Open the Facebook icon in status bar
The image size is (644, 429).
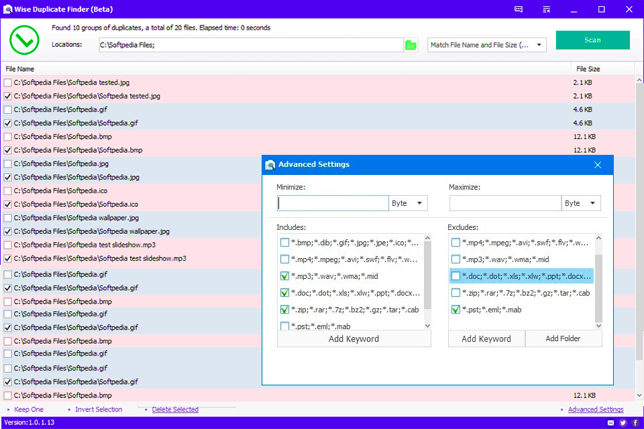tap(635, 423)
